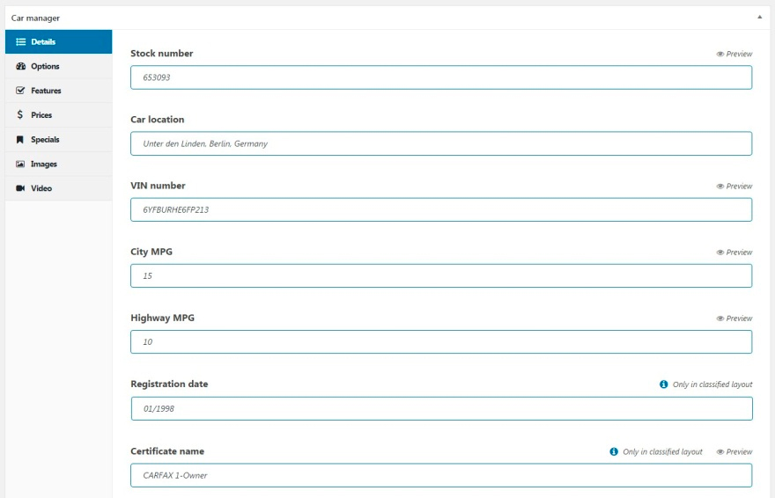This screenshot has height=498, width=775.
Task: Toggle Preview eye for Stock number
Action: pyautogui.click(x=720, y=55)
